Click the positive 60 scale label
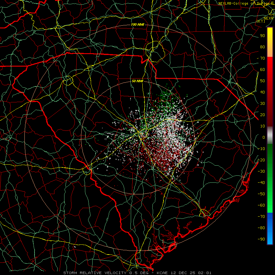275x275 pixels. [x=262, y=70]
